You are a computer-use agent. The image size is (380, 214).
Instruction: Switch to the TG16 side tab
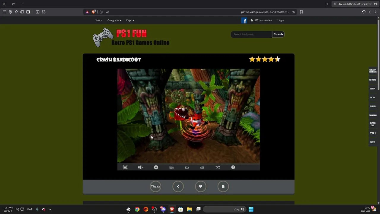pyautogui.click(x=373, y=106)
